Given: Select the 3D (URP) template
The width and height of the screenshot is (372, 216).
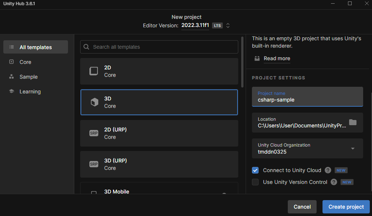Looking at the screenshot, I should pyautogui.click(x=159, y=164).
